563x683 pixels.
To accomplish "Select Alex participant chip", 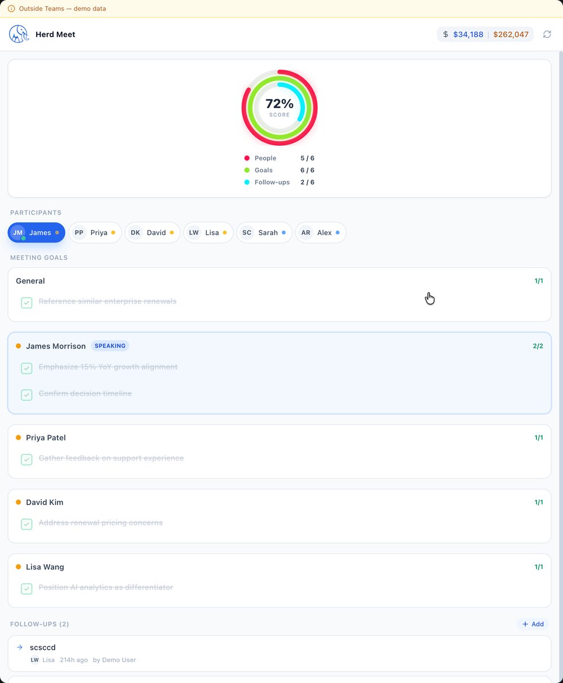I will pyautogui.click(x=320, y=233).
